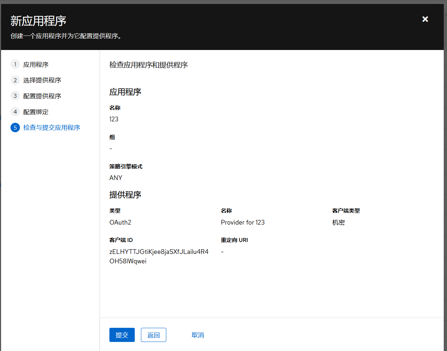Viewport: 447px width, 351px height.
Task: Click the 新应用程序 dialog title
Action: pyautogui.click(x=38, y=21)
